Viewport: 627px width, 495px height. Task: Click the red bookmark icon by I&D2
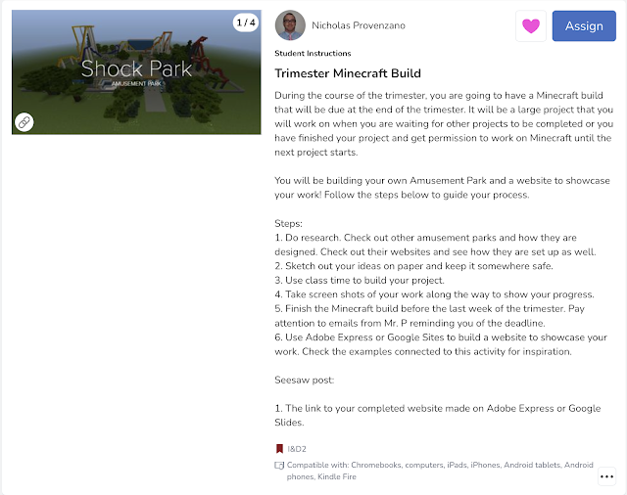click(x=279, y=449)
